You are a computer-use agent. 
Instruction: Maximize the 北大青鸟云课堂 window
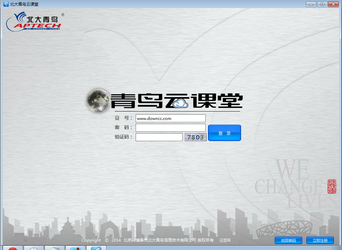[322, 4]
